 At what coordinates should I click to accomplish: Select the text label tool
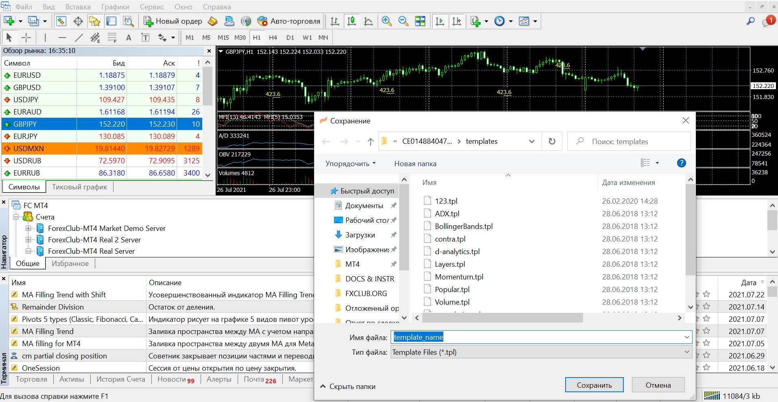[145, 37]
